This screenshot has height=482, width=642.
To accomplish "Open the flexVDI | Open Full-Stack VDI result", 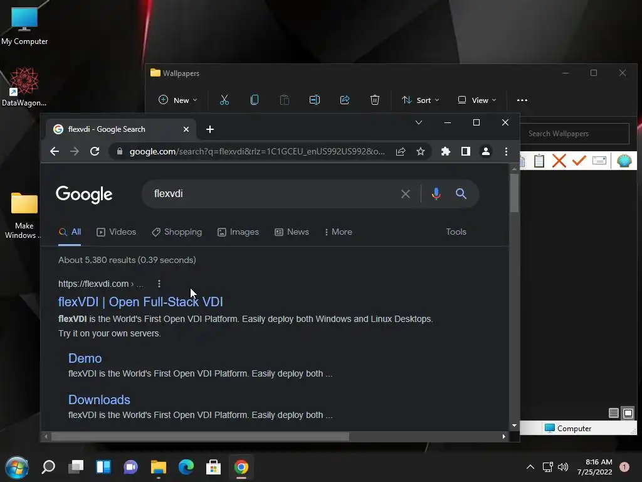I will pos(140,302).
